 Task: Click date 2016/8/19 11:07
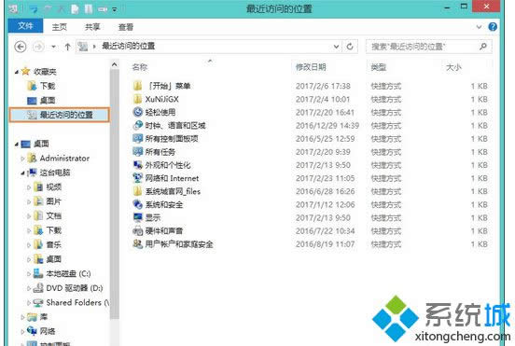(x=325, y=244)
